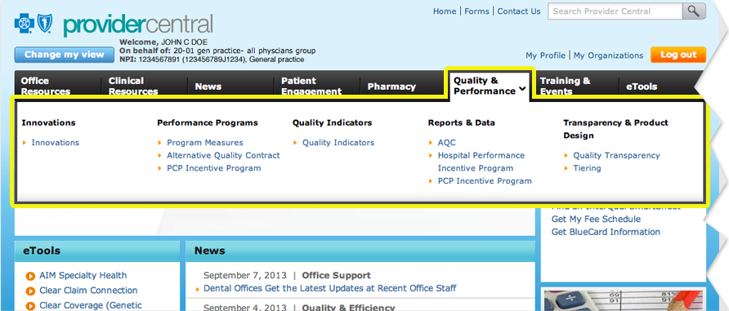729x311 pixels.
Task: Click the providercentral logo text
Action: point(138,24)
